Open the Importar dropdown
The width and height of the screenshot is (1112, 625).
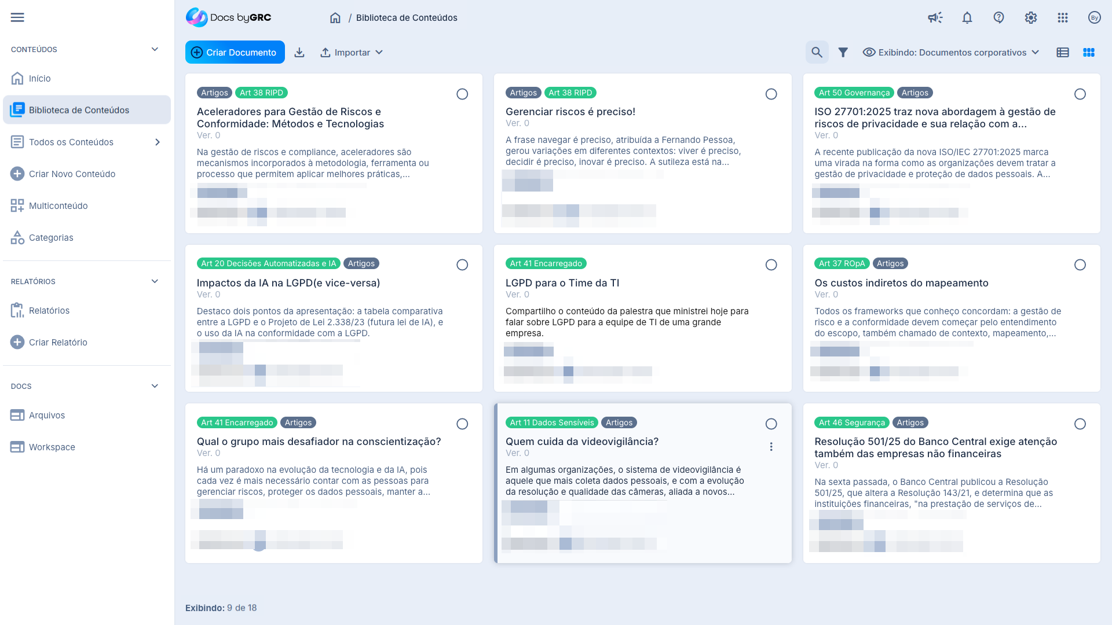[x=352, y=53]
